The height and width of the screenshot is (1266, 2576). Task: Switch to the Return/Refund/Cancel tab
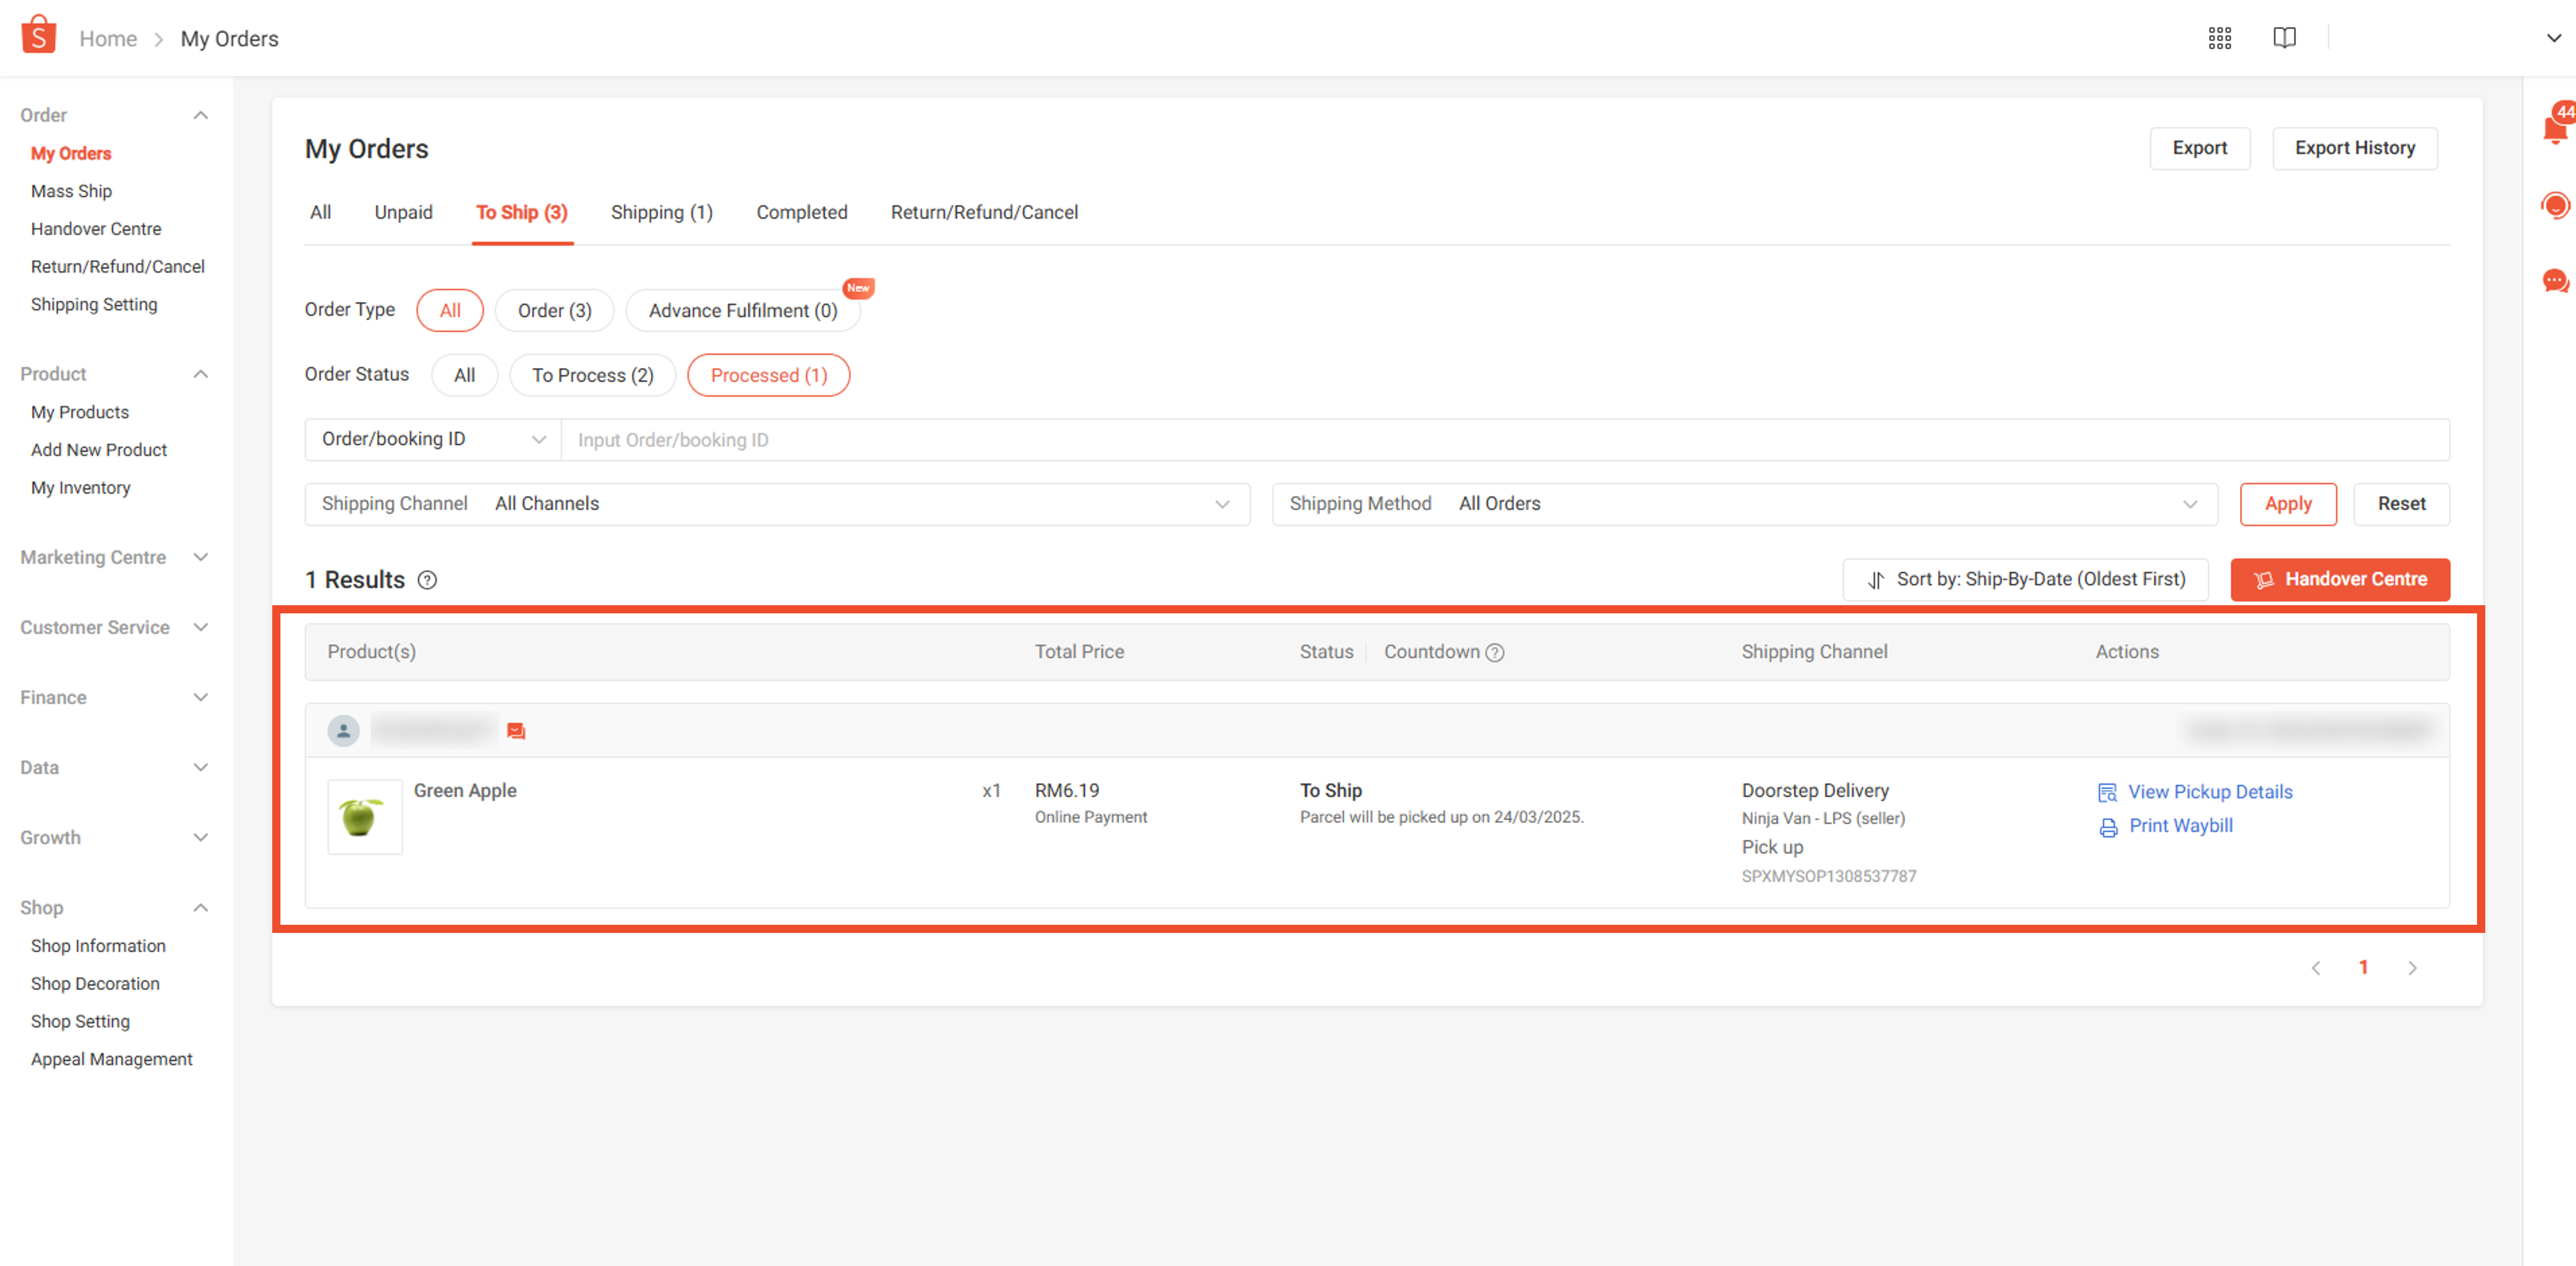[984, 212]
